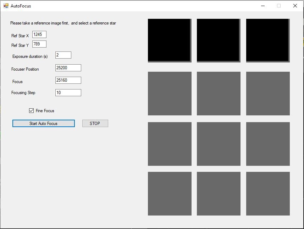Click the first black image panel in top row

[170, 40]
